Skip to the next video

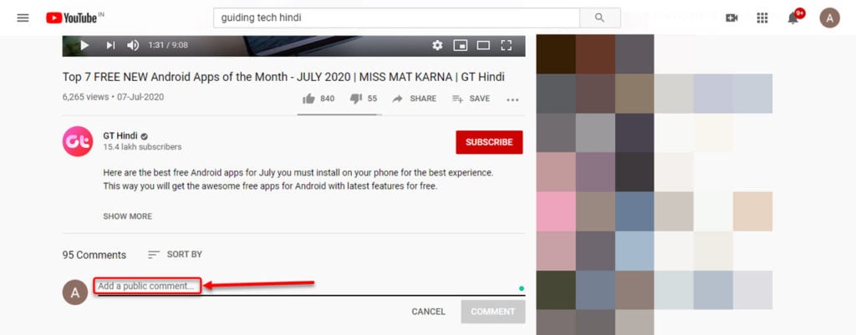pyautogui.click(x=110, y=45)
